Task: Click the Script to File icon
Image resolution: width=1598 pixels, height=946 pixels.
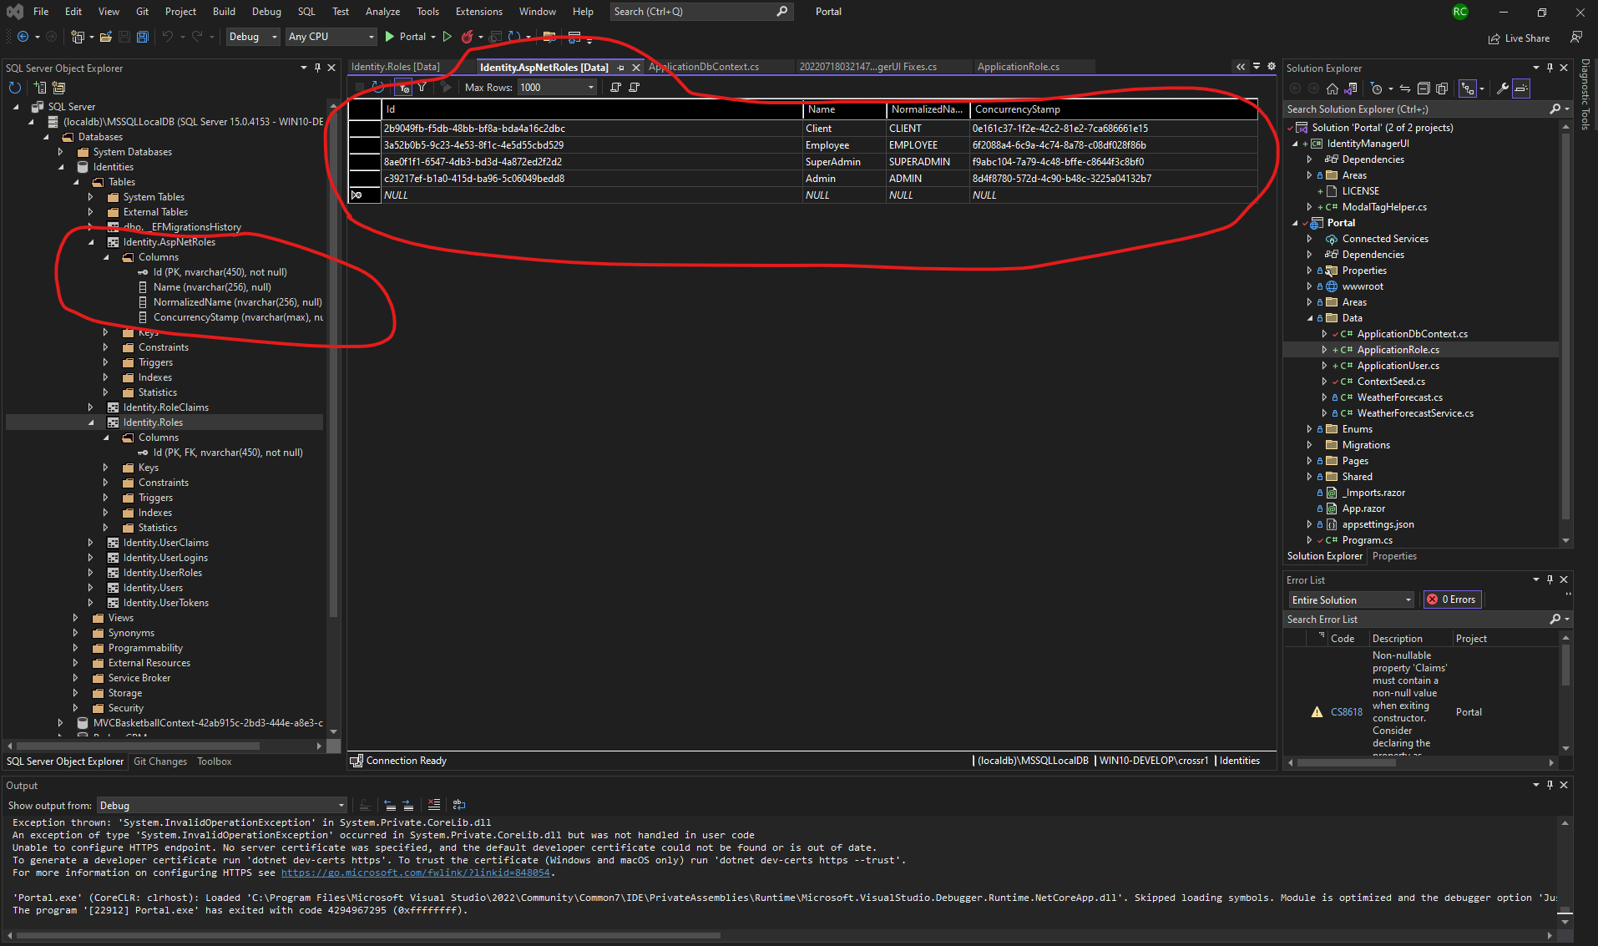Action: tap(635, 87)
